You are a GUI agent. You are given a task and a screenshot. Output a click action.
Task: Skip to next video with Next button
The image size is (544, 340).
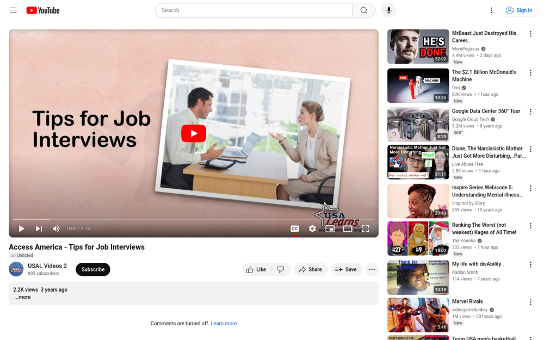point(39,228)
